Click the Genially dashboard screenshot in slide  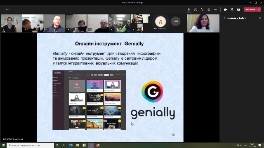coord(89,100)
